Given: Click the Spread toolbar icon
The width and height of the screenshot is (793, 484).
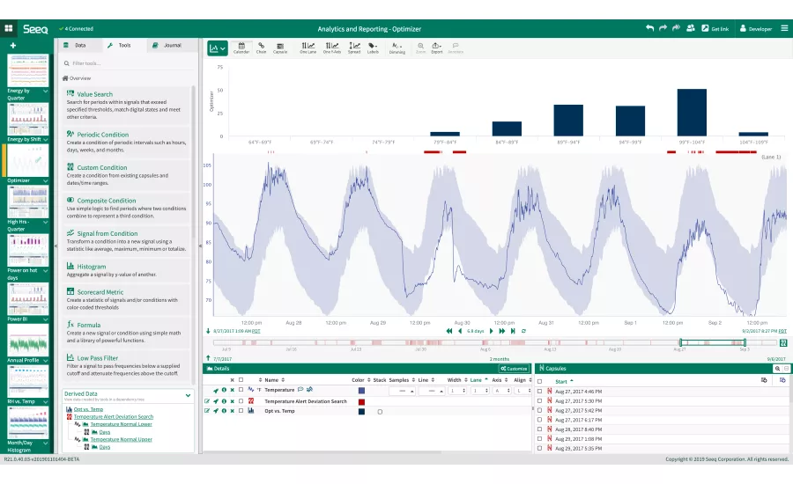Looking at the screenshot, I should [354, 48].
